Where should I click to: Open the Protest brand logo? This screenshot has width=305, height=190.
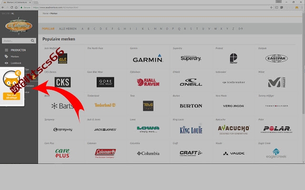pyautogui.click(x=234, y=58)
